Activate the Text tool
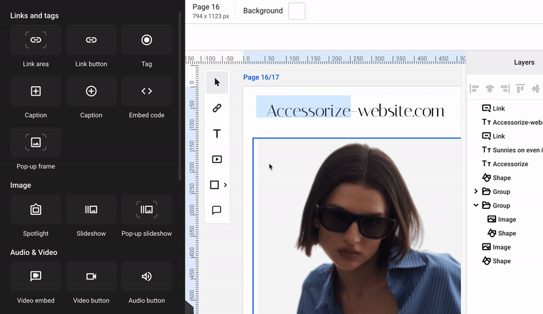Image resolution: width=543 pixels, height=314 pixels. [217, 134]
